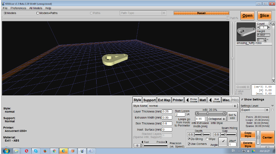
Task: Open the Octagonal Infill Style dropdown
Action: point(217,119)
